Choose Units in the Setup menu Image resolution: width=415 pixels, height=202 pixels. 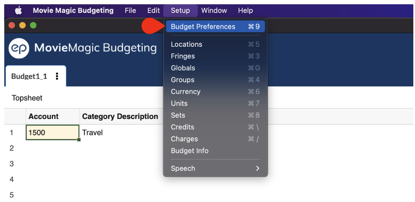215,103
